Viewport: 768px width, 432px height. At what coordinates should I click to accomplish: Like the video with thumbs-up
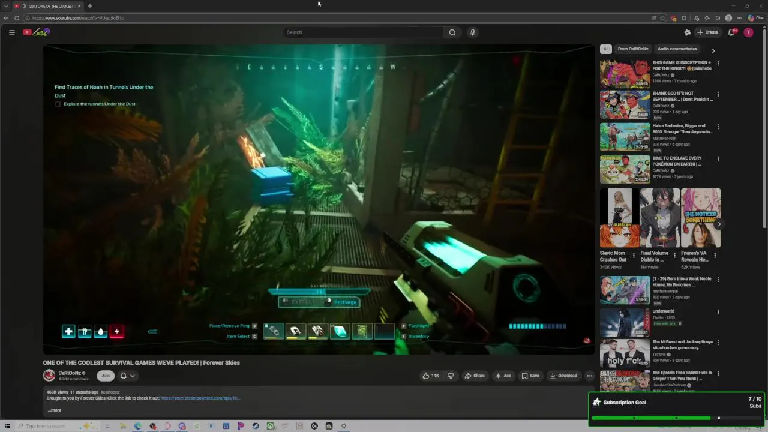click(431, 376)
